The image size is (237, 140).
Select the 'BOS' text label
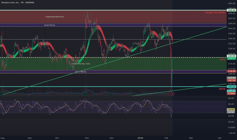tap(222, 89)
